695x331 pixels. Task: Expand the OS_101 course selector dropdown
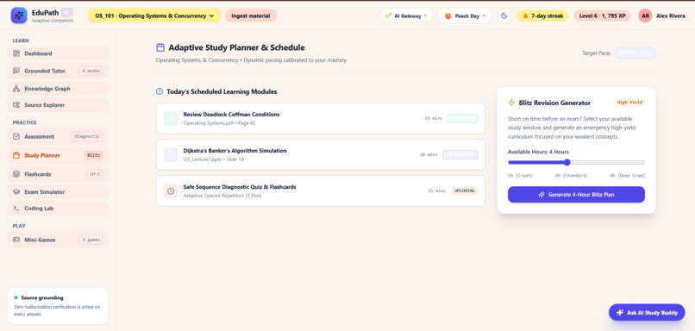point(154,16)
